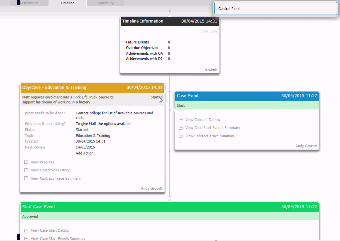Expand View Contract Trace Summary in Objective card
Image resolution: width=340 pixels, height=241 pixels.
point(26,178)
